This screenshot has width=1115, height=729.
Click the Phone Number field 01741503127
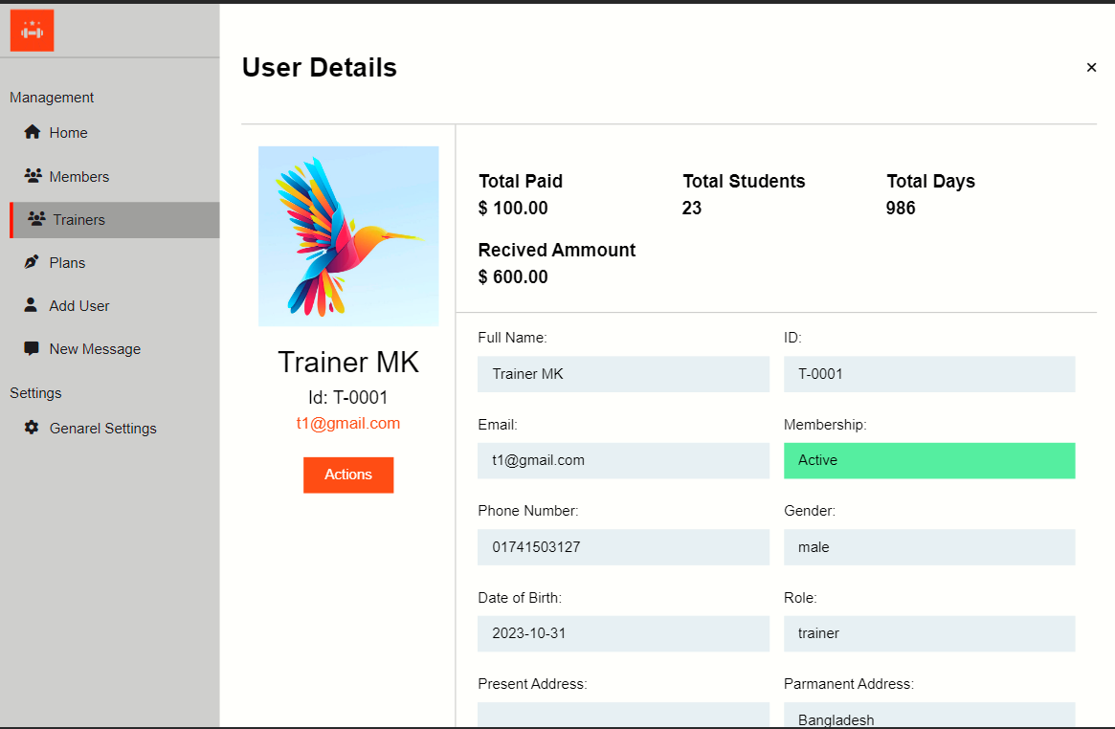[624, 547]
